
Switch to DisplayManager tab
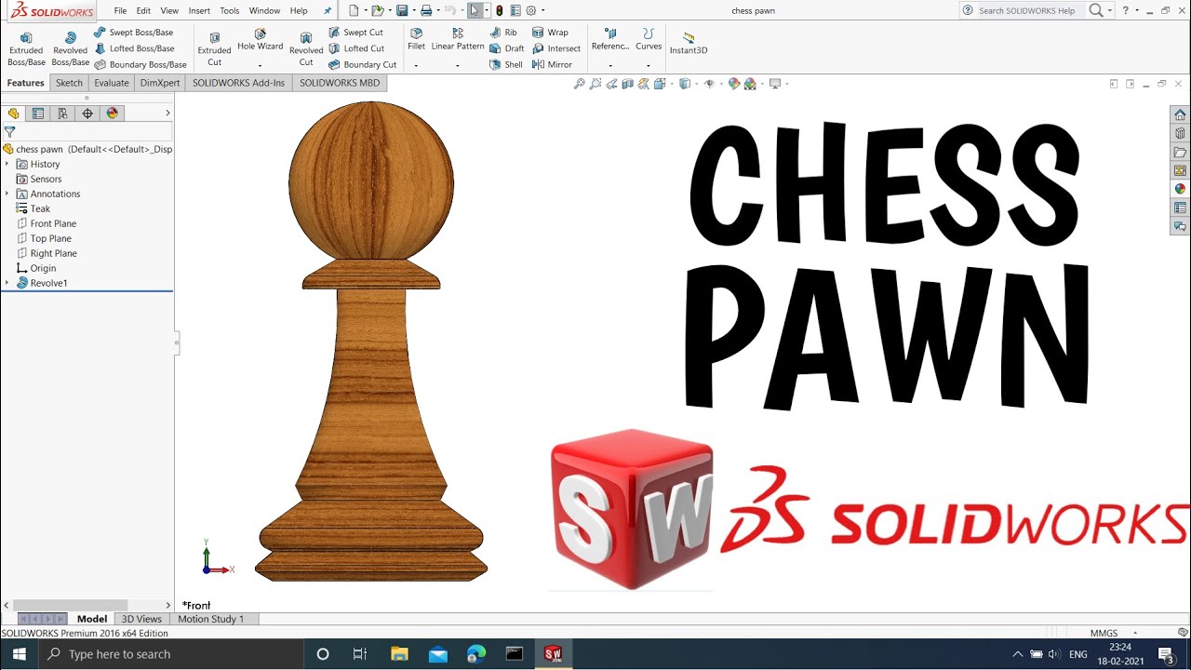(x=113, y=114)
